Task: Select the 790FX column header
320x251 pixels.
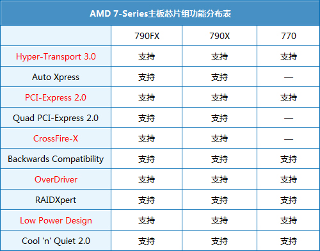Action: click(147, 36)
